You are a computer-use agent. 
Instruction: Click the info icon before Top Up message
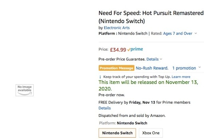[x=100, y=77]
